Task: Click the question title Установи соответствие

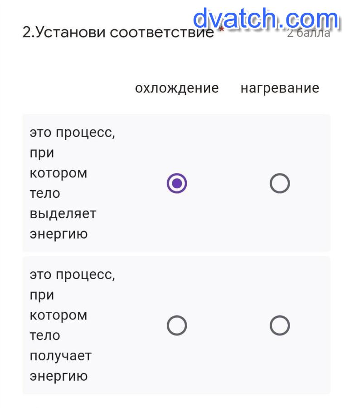Action: [118, 33]
